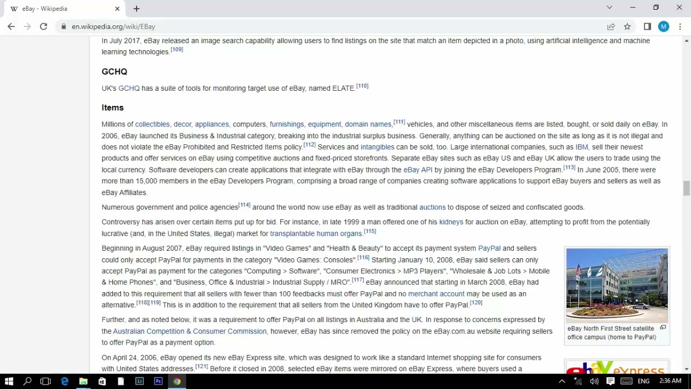Bookmark this page with star icon
This screenshot has height=389, width=691.
(x=627, y=26)
